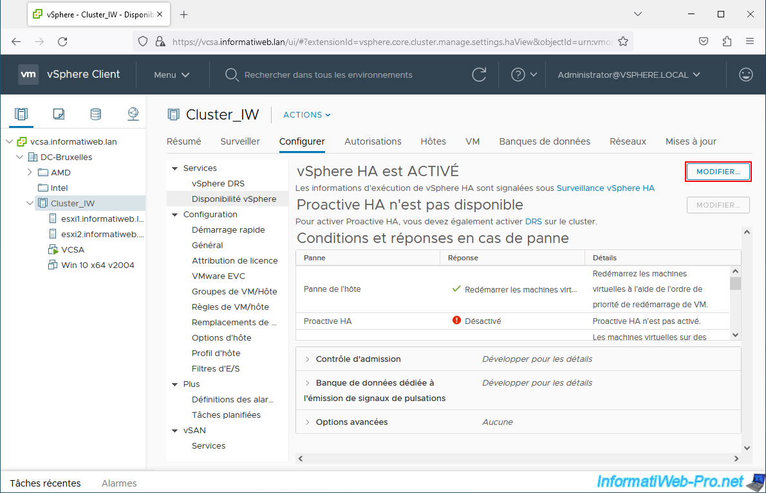The image size is (766, 493).
Task: Collapse the vSAN settings section
Action: [175, 431]
